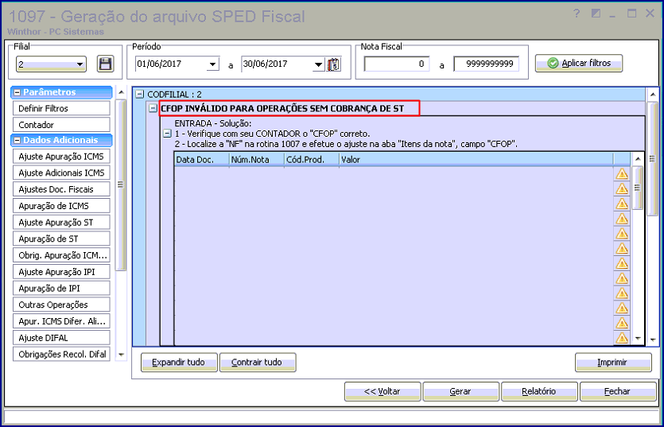Click the Núm.Nota column header
The image size is (664, 427).
257,160
